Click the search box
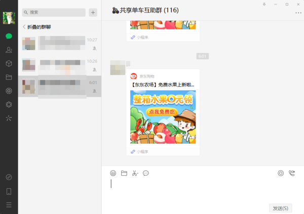This screenshot has width=304, height=214. click(x=54, y=12)
